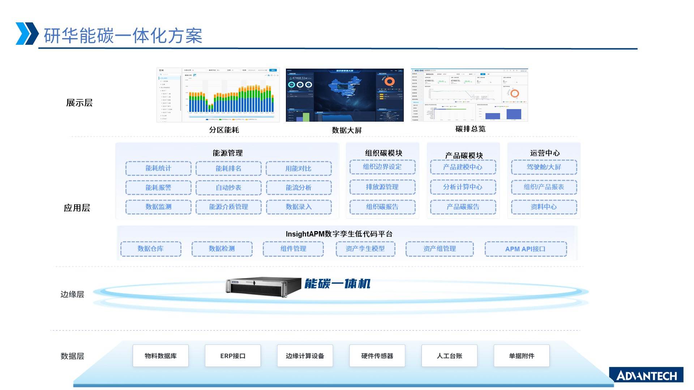The width and height of the screenshot is (694, 390).
Task: Click the ERP接口 data box
Action: click(x=233, y=356)
